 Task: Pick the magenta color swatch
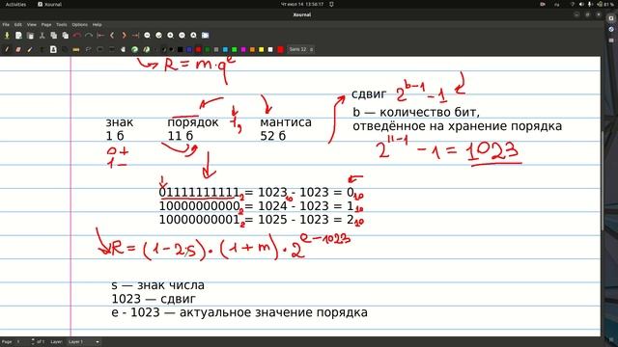pos(243,49)
